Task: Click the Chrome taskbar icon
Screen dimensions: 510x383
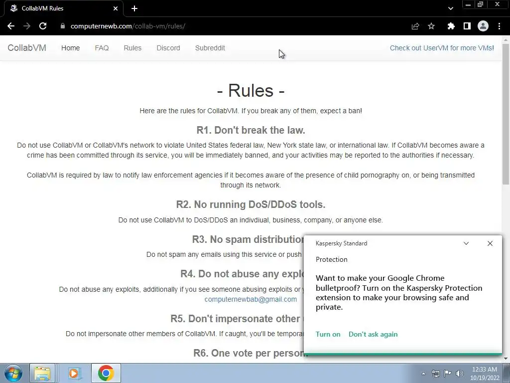Action: pyautogui.click(x=106, y=373)
